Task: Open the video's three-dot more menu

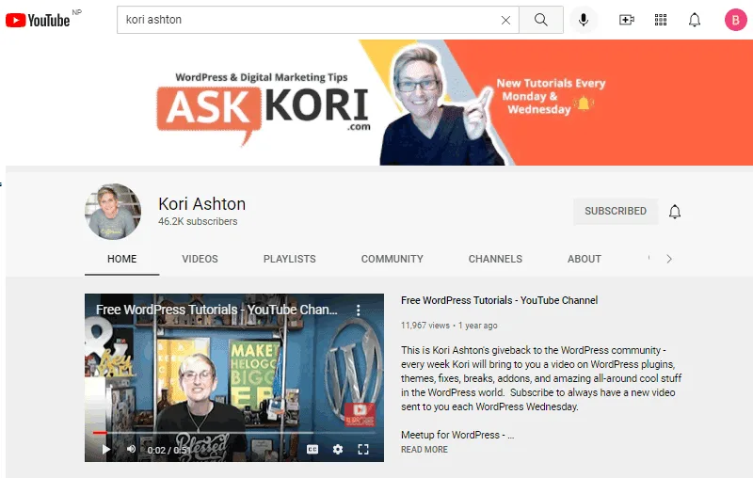Action: (x=359, y=310)
